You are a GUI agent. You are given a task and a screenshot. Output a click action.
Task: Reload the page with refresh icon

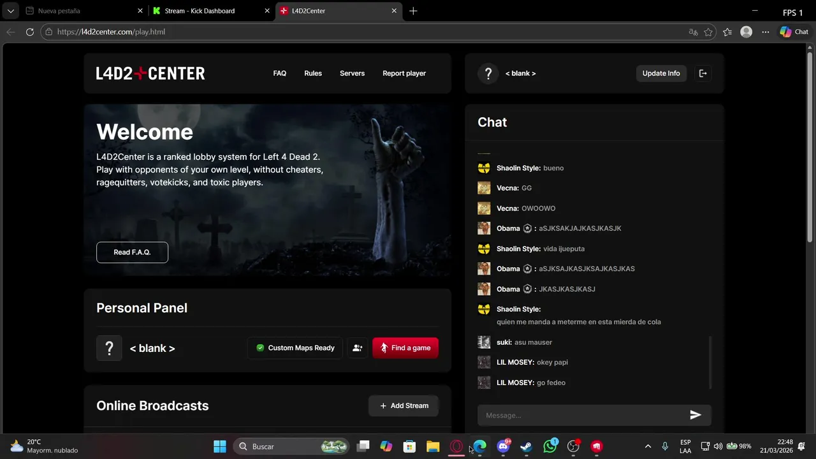click(29, 32)
